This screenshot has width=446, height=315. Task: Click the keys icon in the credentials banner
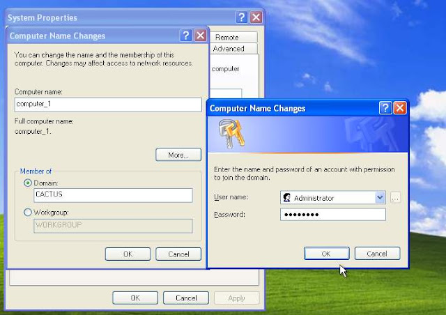point(231,133)
